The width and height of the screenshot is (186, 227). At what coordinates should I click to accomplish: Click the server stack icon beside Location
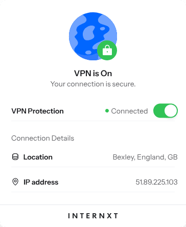(x=15, y=157)
